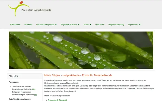Expand the Angebote & Kurse dropdown arrow
The image size is (162, 101).
pos(79,25)
